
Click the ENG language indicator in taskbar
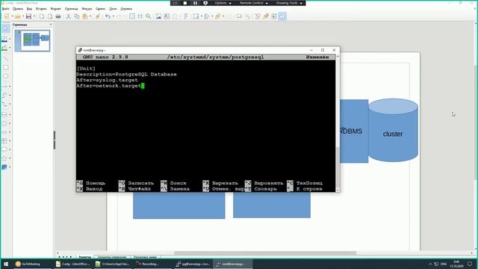point(444,264)
